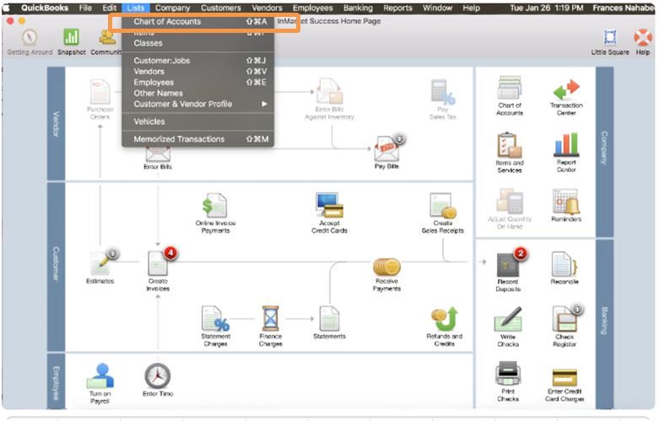Open the Statements icon
Image resolution: width=659 pixels, height=421 pixels.
(329, 319)
